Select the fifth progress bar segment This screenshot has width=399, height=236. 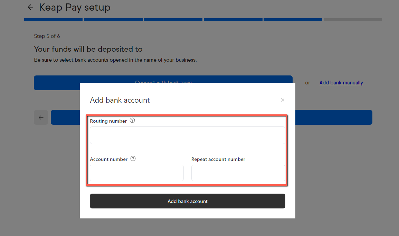tap(293, 20)
